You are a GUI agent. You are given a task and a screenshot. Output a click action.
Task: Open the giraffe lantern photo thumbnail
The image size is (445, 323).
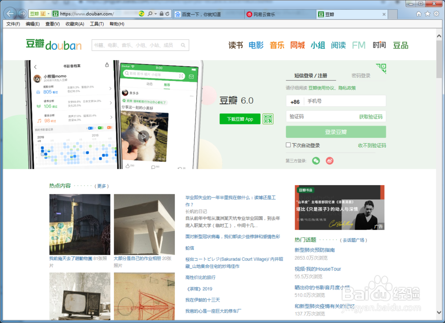pos(80,224)
